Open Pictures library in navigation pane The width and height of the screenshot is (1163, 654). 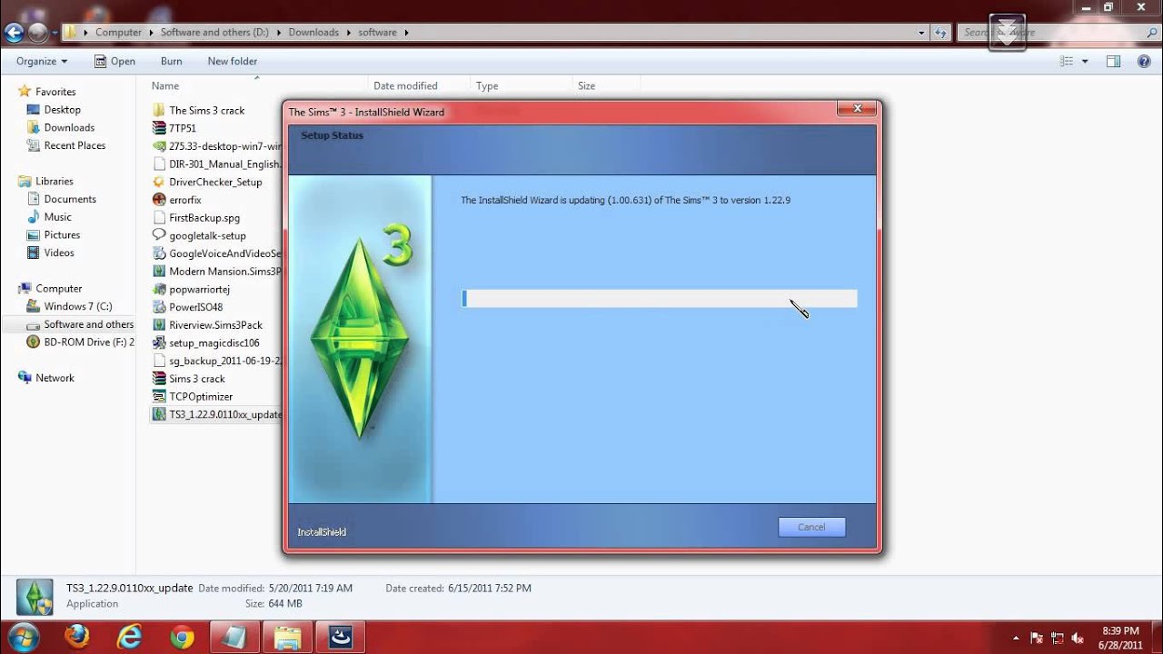[62, 235]
